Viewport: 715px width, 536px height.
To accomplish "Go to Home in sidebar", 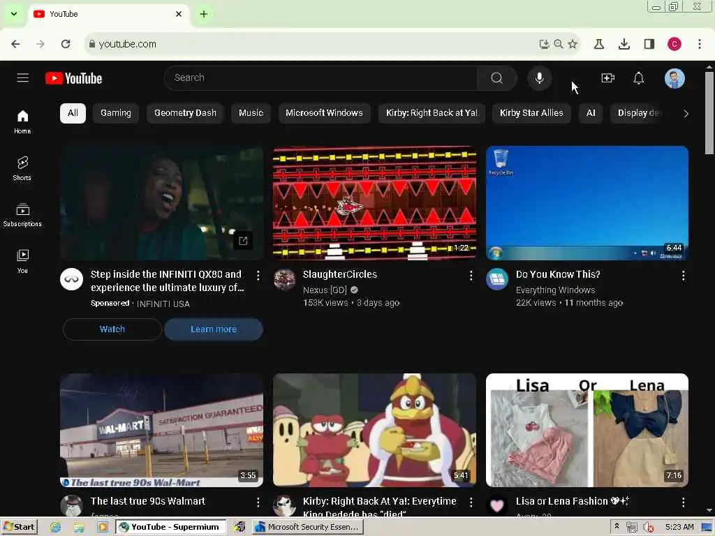I will pyautogui.click(x=22, y=121).
